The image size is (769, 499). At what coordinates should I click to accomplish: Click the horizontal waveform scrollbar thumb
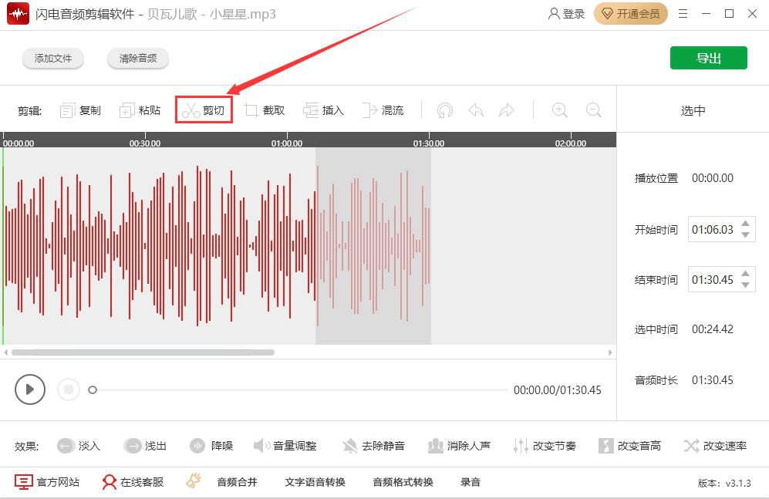[x=143, y=352]
